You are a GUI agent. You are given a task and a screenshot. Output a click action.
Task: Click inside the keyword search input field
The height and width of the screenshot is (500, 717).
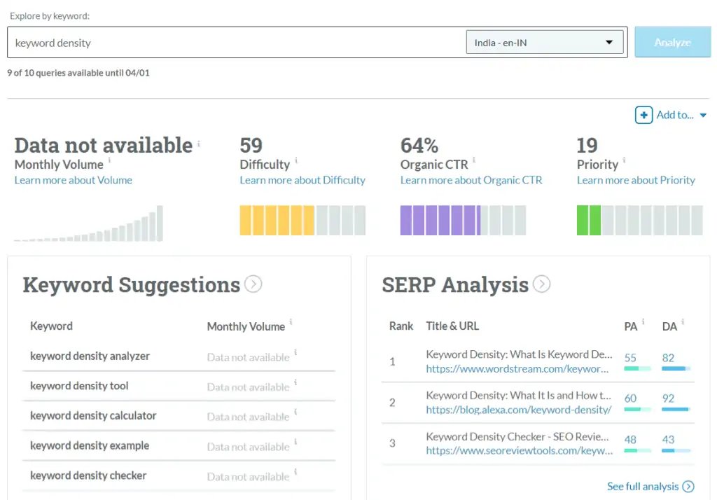click(231, 42)
